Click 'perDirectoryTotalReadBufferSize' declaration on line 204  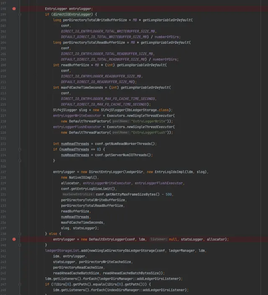[94, 43]
